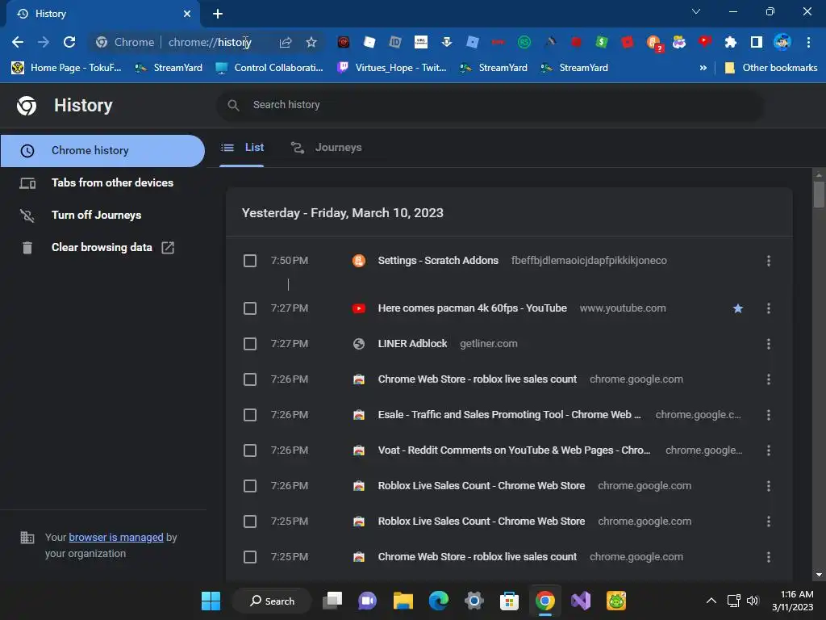Image resolution: width=826 pixels, height=620 pixels.
Task: Check the Voat - Reddit Comments entry
Action: (x=250, y=450)
